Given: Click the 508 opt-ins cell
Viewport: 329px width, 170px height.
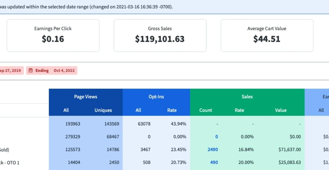Looking at the screenshot, I should 147,162.
